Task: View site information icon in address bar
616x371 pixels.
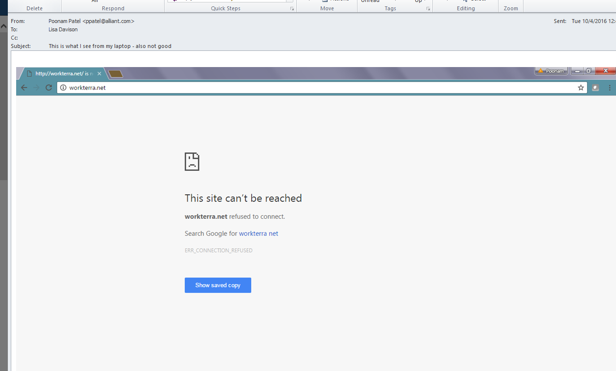Action: point(63,88)
